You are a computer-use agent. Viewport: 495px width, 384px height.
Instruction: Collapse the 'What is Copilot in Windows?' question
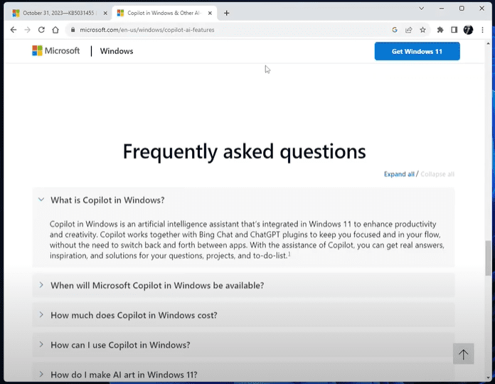[107, 201]
